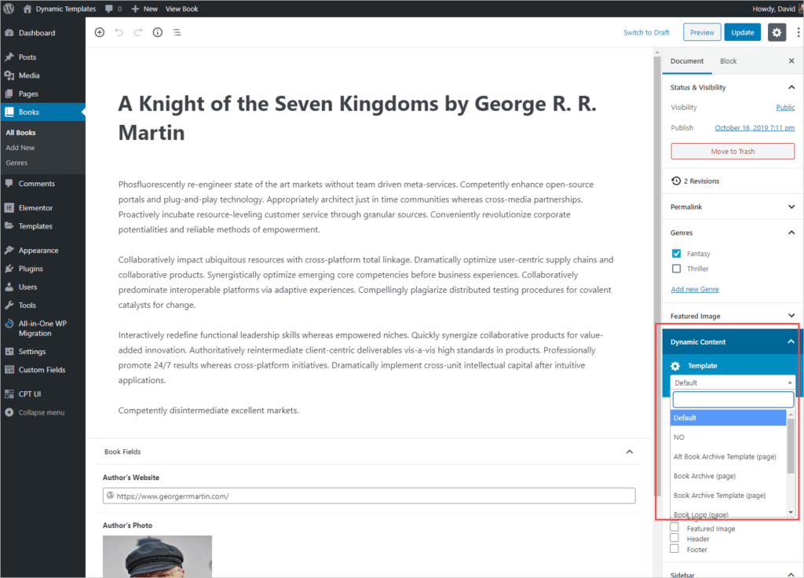Collapse the Book Fields meta box

pyautogui.click(x=629, y=452)
